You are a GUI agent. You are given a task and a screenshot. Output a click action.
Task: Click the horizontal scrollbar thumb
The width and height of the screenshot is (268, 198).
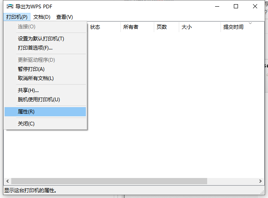(109, 181)
